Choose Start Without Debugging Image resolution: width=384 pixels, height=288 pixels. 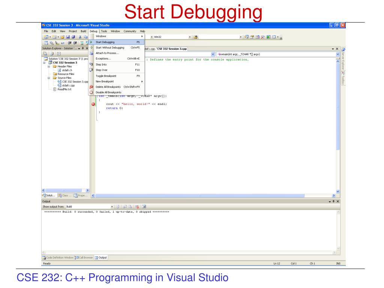117,48
